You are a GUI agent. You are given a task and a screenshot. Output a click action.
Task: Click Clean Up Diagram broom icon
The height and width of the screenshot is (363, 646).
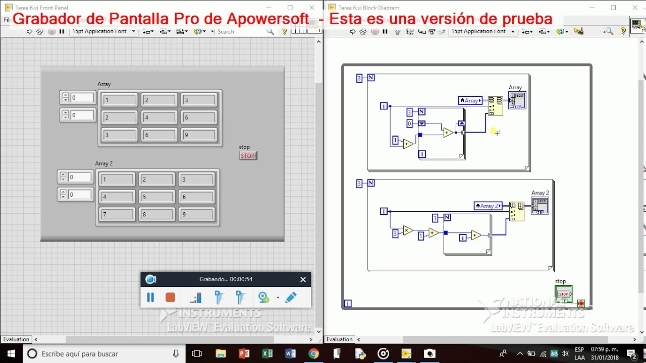[x=580, y=32]
